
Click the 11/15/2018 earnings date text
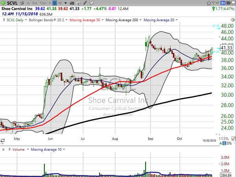(27, 14)
